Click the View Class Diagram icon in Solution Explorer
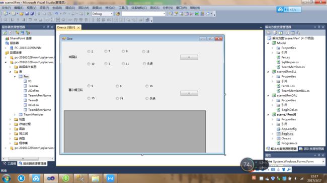Image resolution: width=327 pixels, height=183 pixels. click(x=298, y=33)
